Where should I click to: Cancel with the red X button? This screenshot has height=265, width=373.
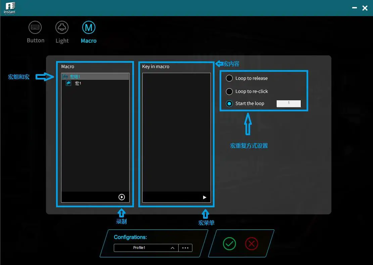click(251, 244)
